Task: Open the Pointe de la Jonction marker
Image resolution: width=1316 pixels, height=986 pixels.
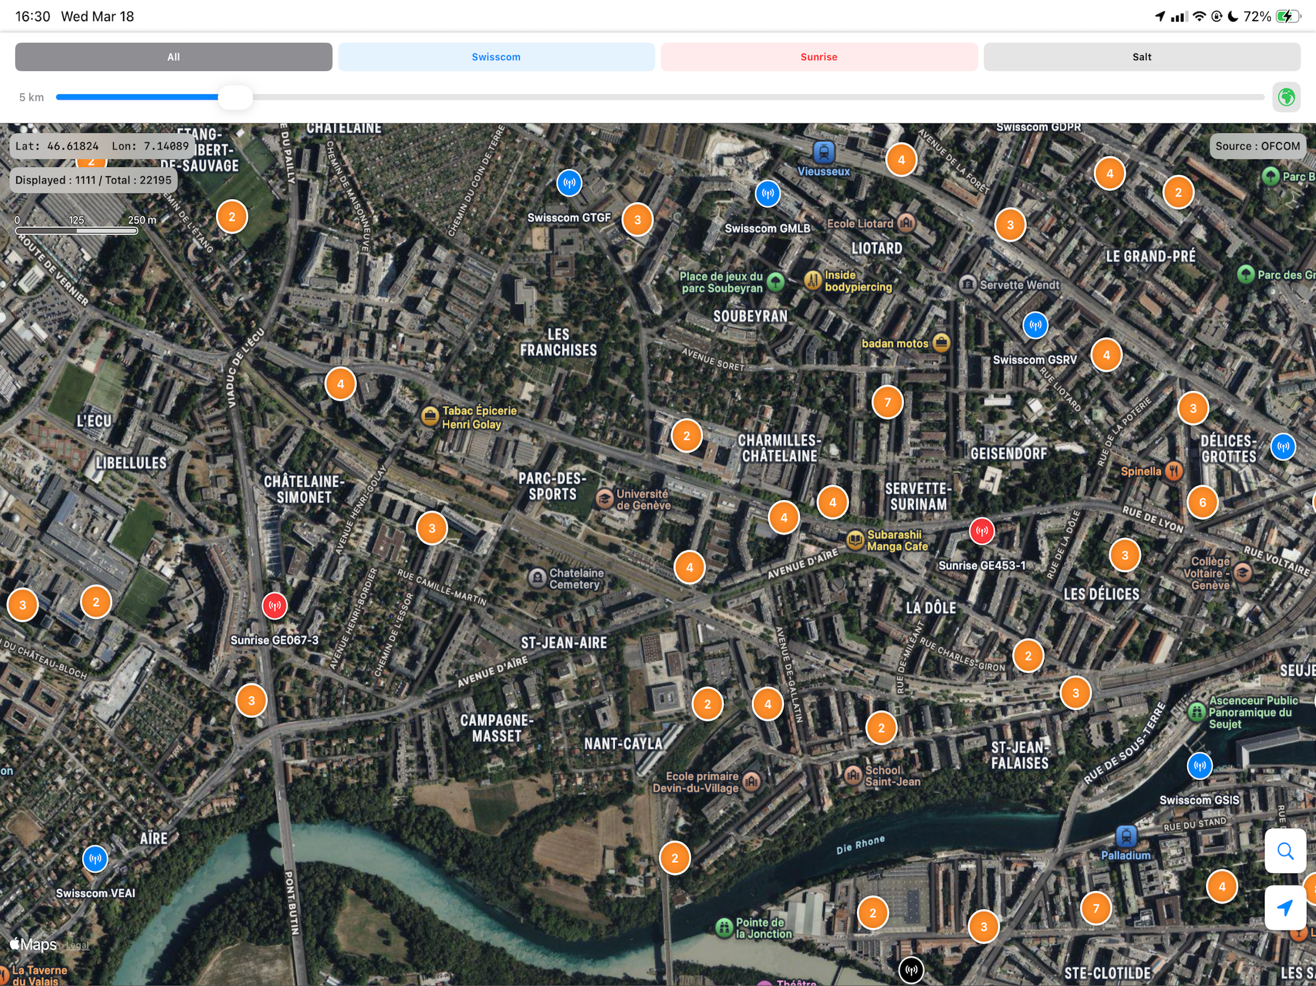Action: [724, 927]
